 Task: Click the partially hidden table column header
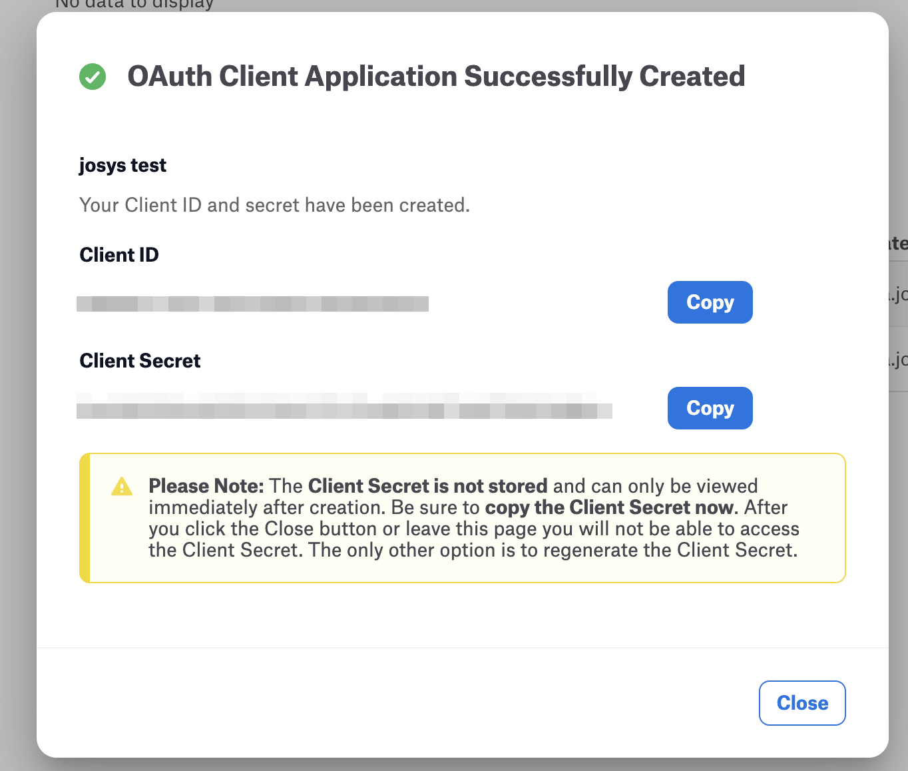[899, 244]
